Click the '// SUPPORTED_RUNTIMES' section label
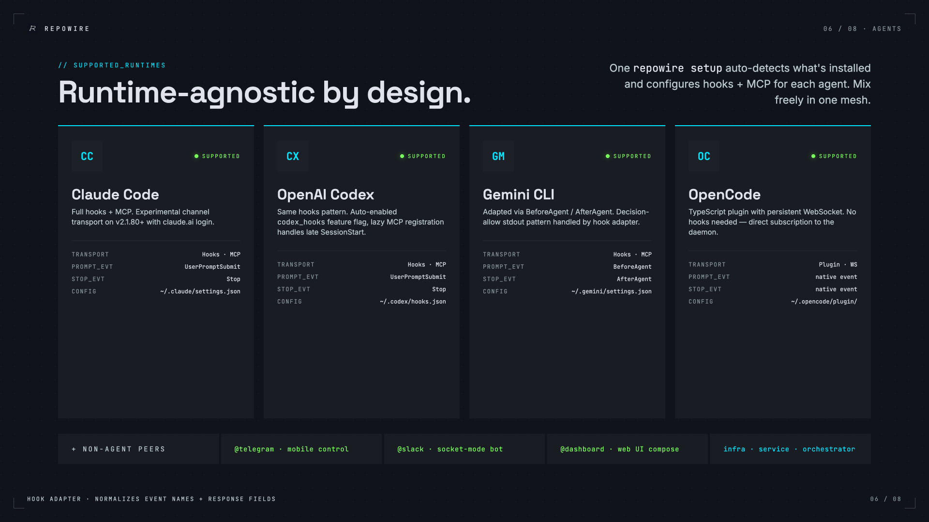Screen dimensions: 929x522 (112, 65)
